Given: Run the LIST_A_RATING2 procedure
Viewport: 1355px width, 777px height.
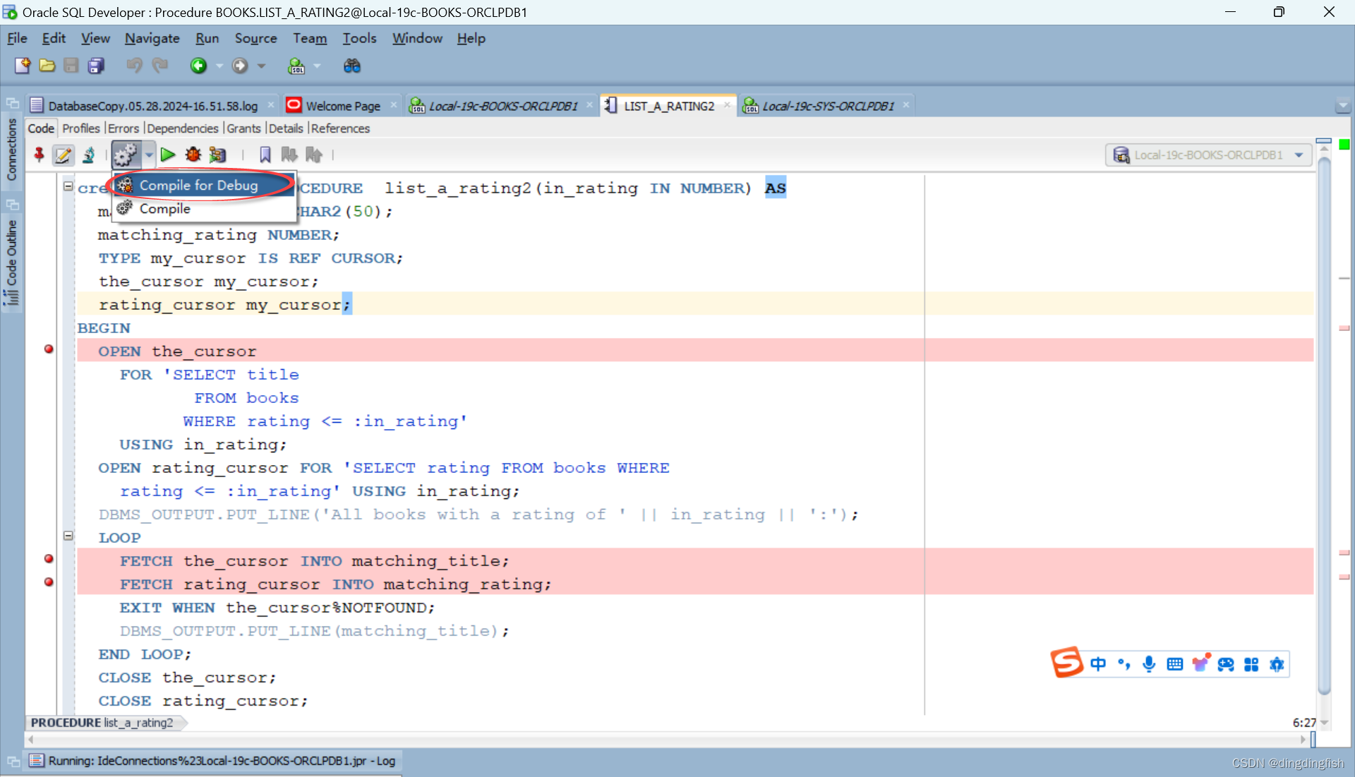Looking at the screenshot, I should [167, 155].
